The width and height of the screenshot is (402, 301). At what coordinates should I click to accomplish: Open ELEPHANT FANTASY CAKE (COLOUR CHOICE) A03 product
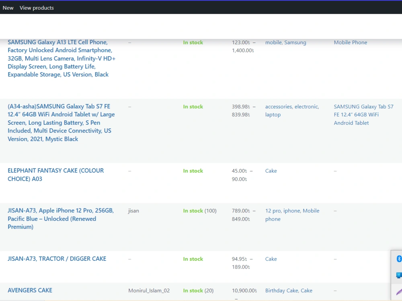(x=55, y=175)
